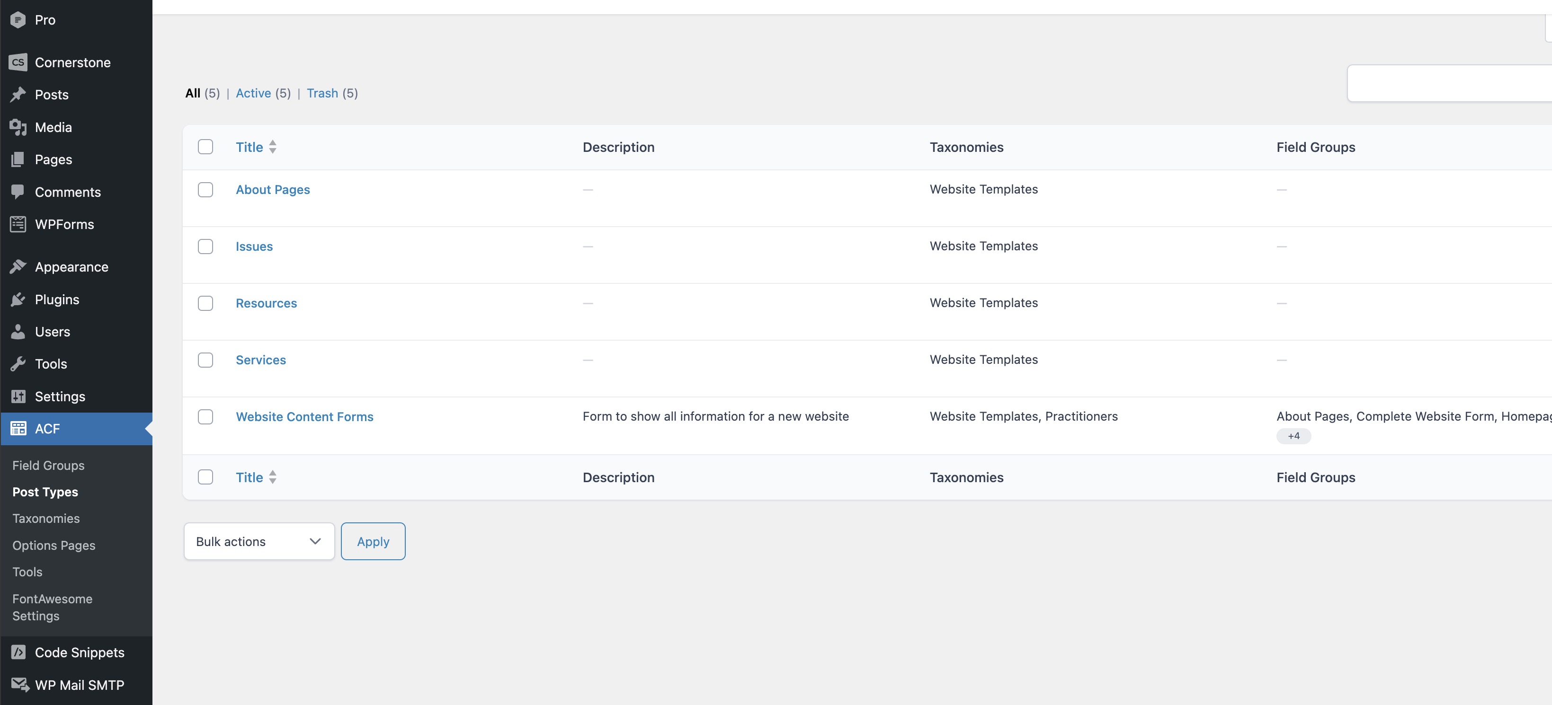1552x705 pixels.
Task: Click the Plugins plug icon
Action: point(18,299)
